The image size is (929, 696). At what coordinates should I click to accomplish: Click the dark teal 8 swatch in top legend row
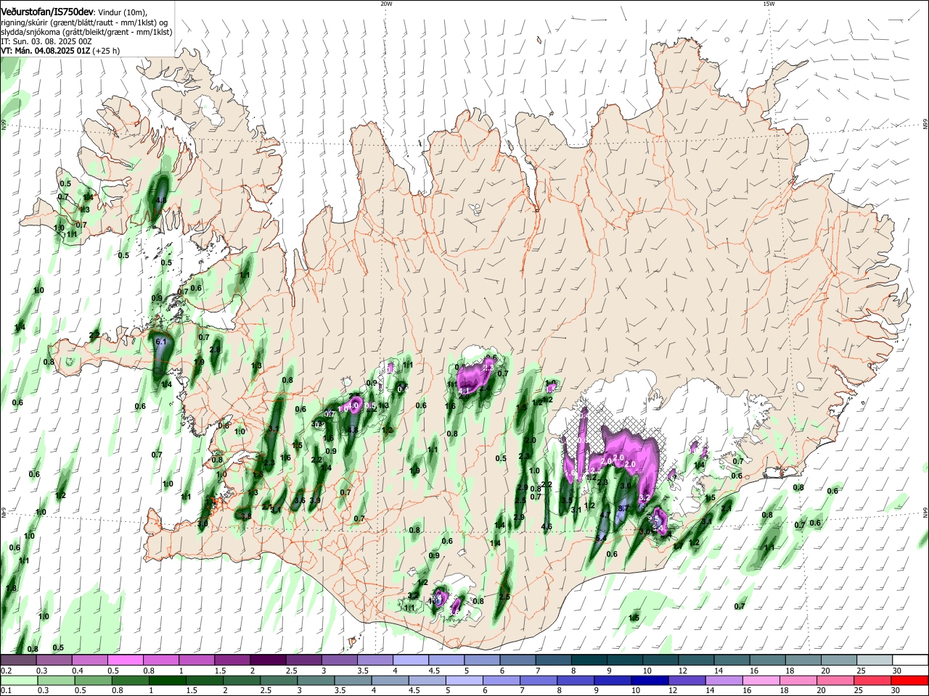[x=589, y=660]
